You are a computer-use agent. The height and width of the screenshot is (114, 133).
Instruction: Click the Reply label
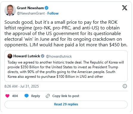pyautogui.click(x=36, y=96)
